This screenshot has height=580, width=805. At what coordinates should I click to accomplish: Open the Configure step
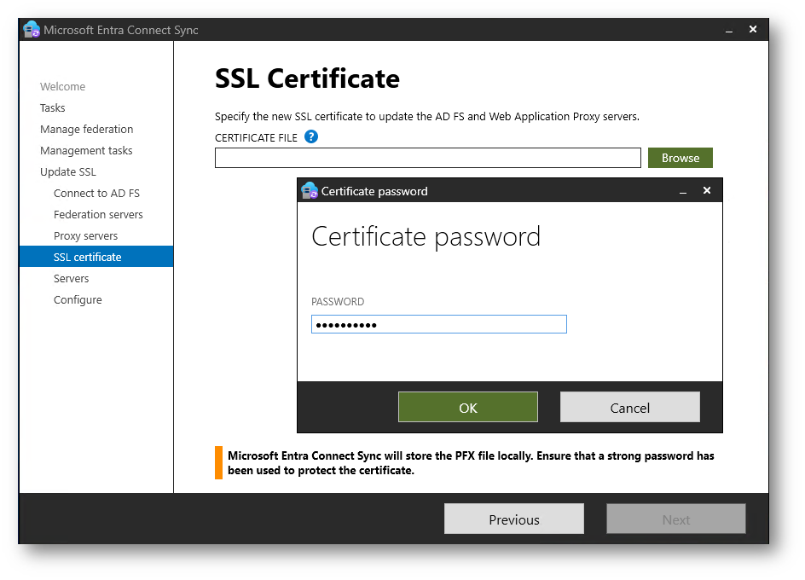click(78, 299)
